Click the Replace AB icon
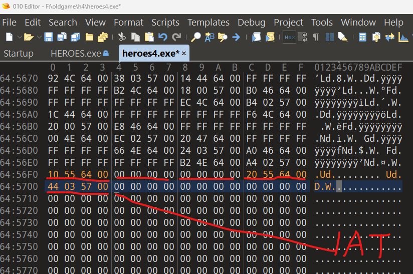This screenshot has width=413, height=274. (x=210, y=37)
